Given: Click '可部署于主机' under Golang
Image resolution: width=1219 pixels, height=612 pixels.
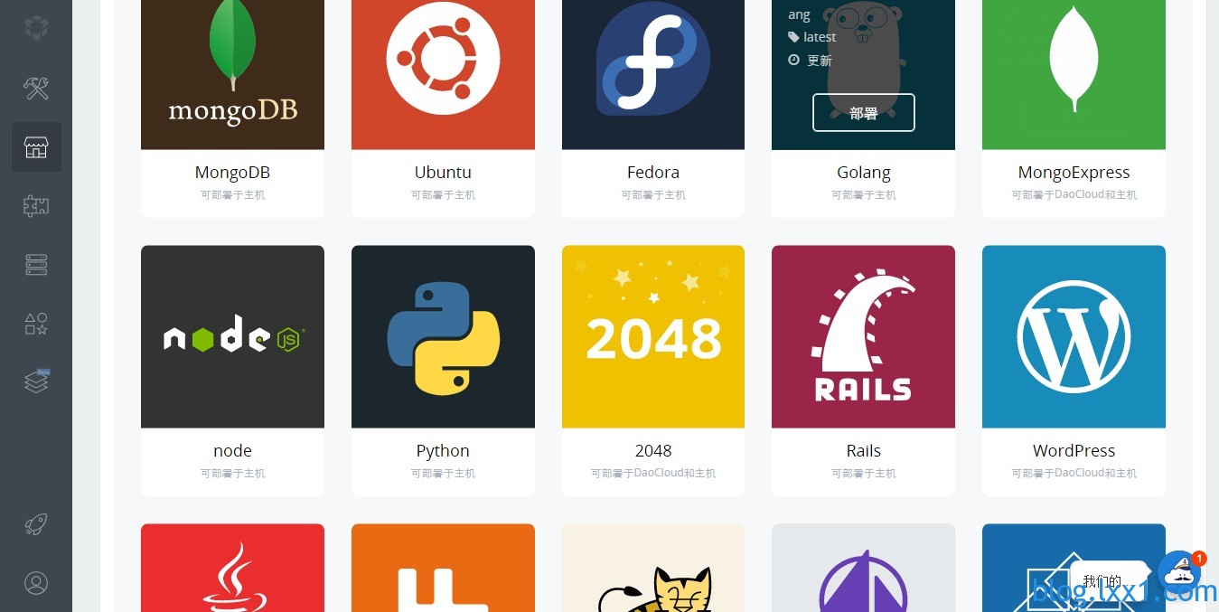Looking at the screenshot, I should pyautogui.click(x=864, y=195).
